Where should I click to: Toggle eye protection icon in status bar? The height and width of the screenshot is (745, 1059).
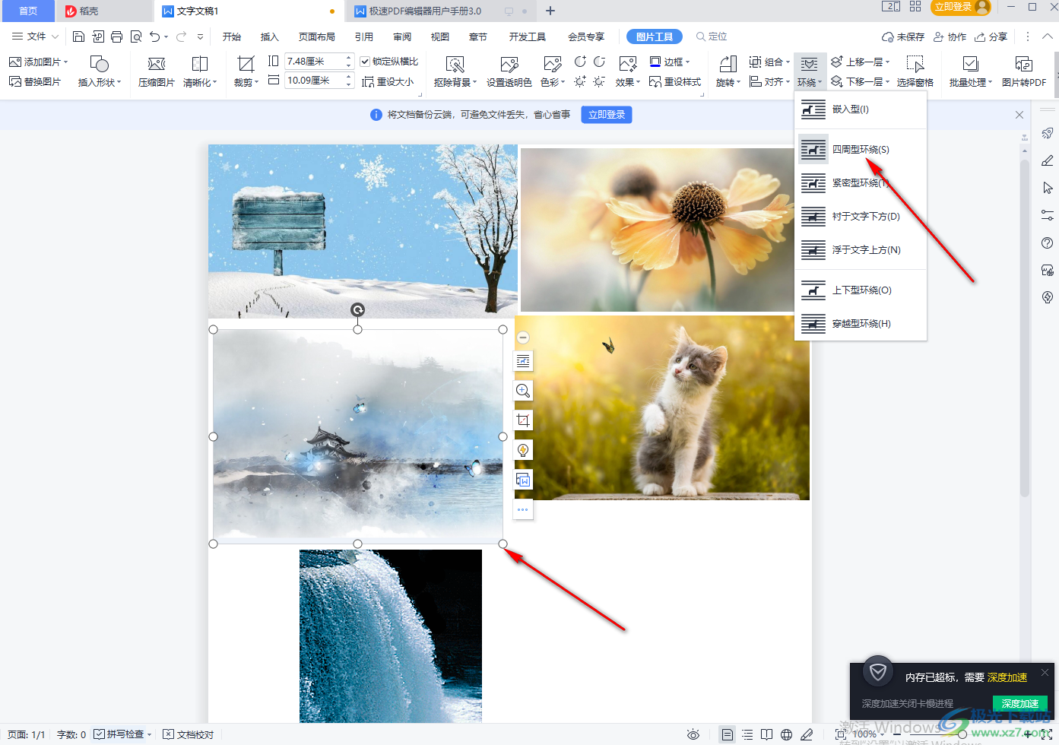tap(693, 734)
